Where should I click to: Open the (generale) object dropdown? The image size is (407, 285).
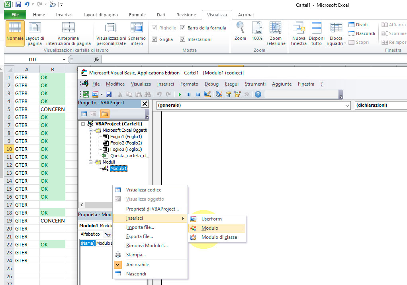point(347,105)
